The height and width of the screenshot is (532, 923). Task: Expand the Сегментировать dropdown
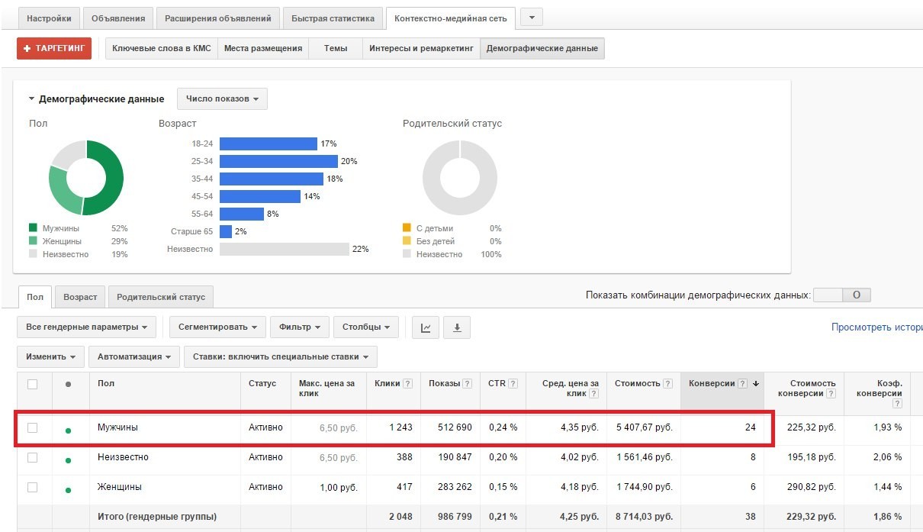[217, 327]
